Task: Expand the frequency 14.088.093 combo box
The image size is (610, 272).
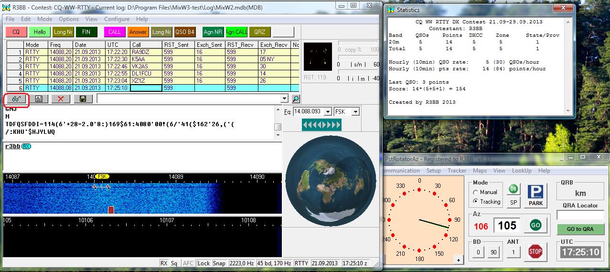Action: tap(327, 112)
